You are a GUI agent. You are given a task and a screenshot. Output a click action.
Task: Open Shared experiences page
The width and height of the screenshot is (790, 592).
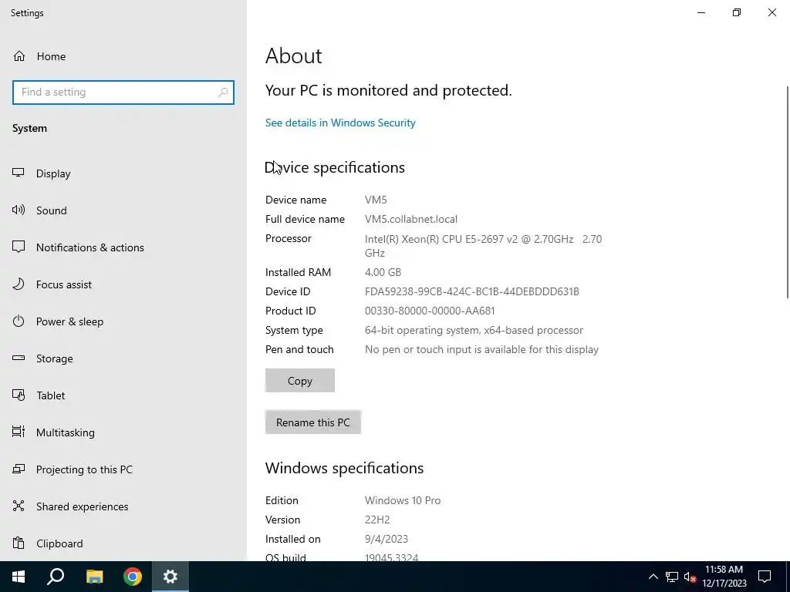82,506
